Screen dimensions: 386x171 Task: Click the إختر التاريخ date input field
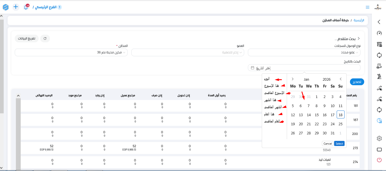click(304, 68)
